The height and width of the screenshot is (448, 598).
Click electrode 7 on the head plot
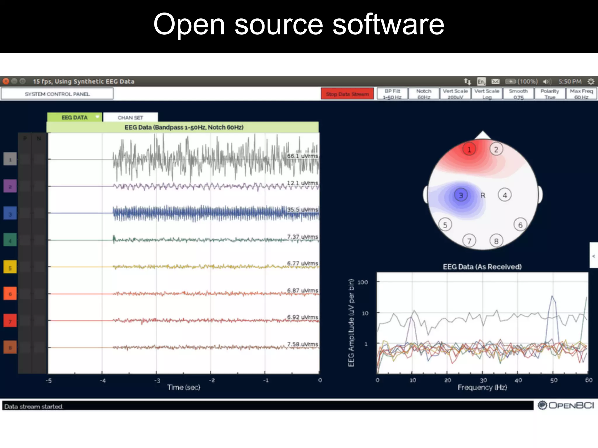click(469, 241)
